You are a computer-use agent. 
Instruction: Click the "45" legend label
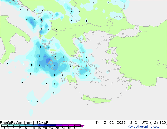75,128
